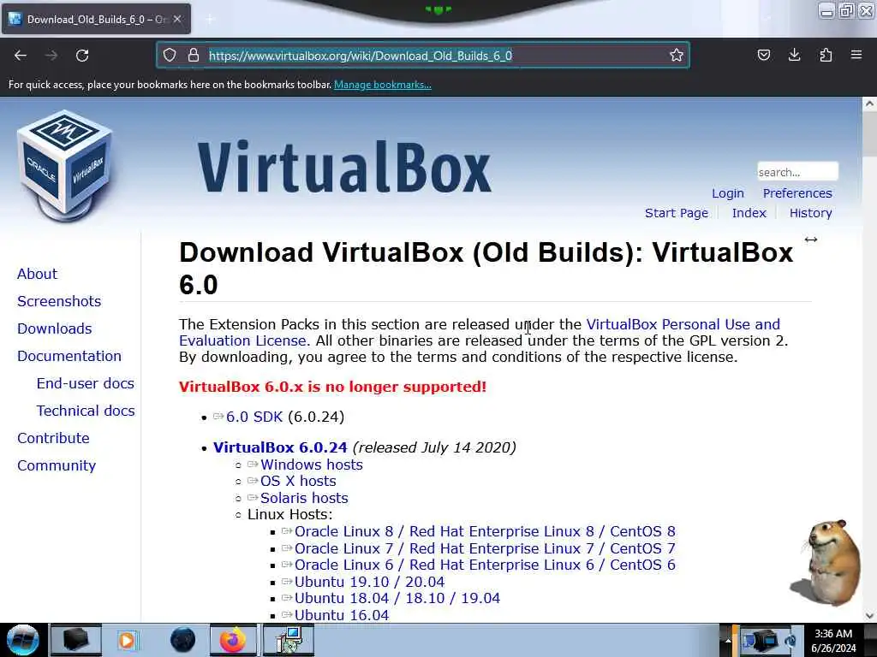Show hidden tray icons arrow

pos(728,641)
